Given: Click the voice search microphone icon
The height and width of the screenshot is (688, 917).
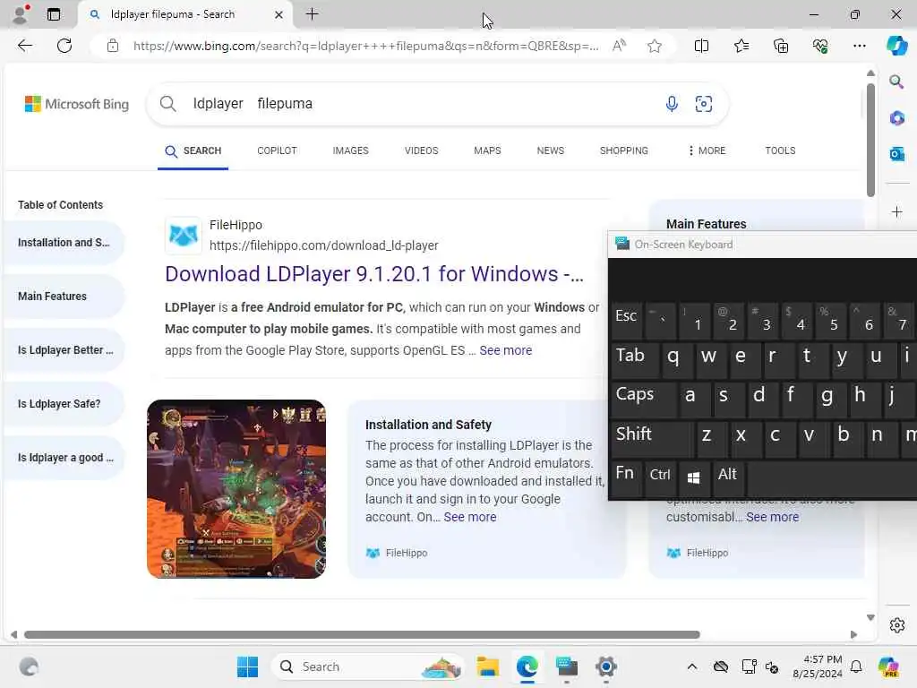Looking at the screenshot, I should coord(672,104).
